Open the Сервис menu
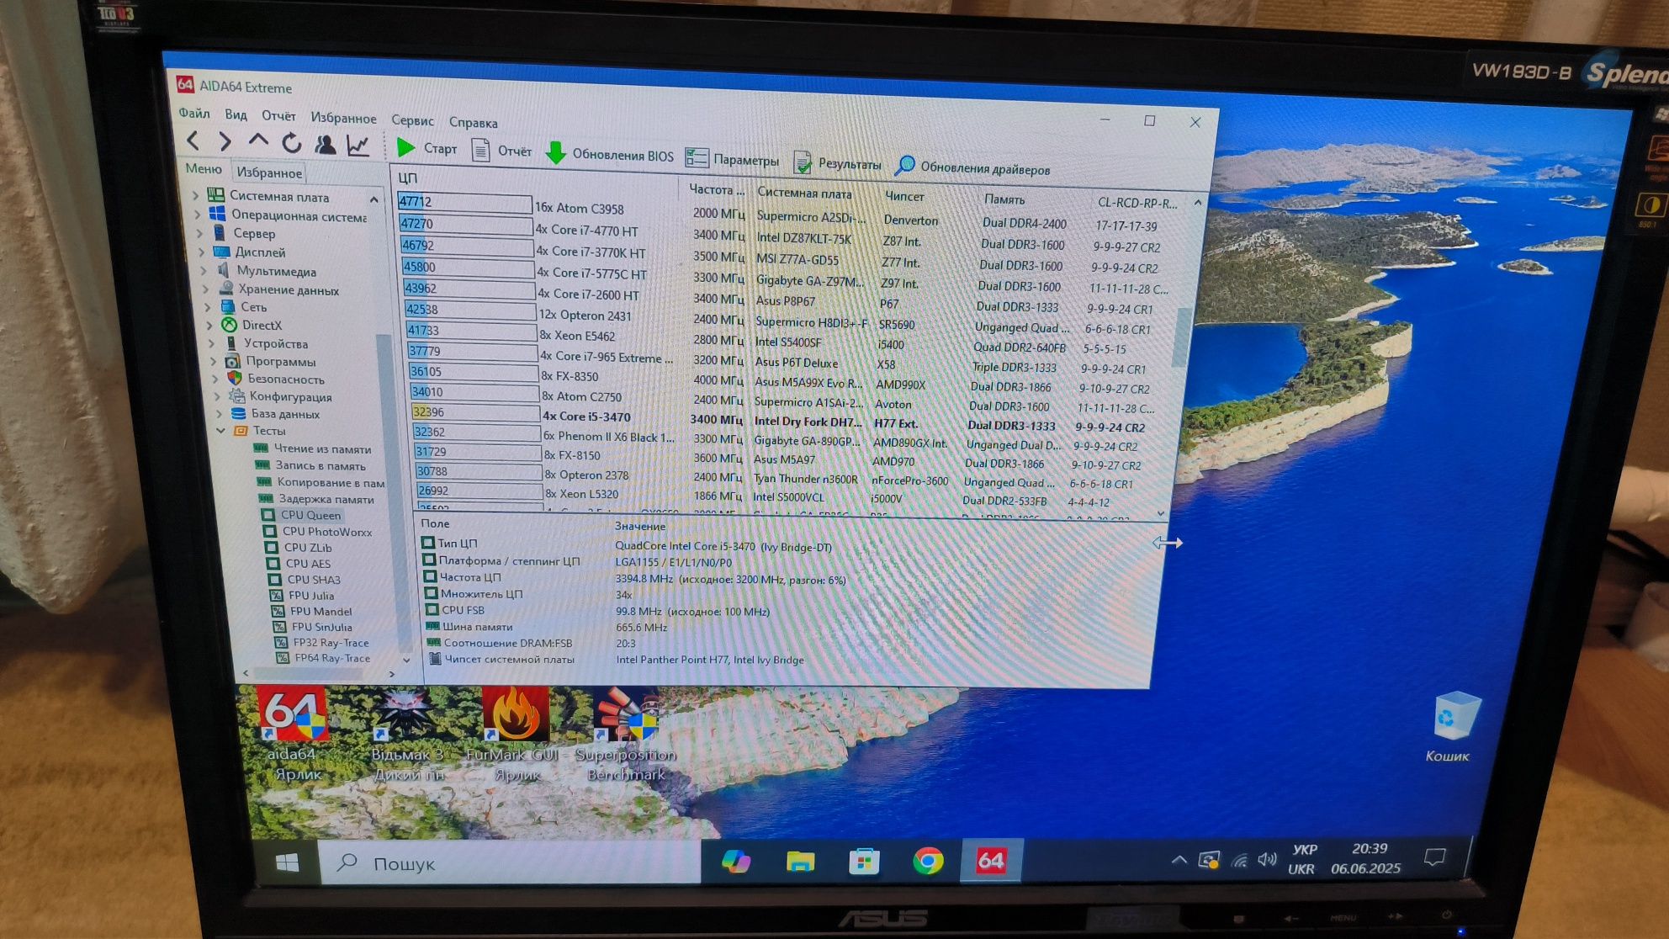 (x=412, y=120)
